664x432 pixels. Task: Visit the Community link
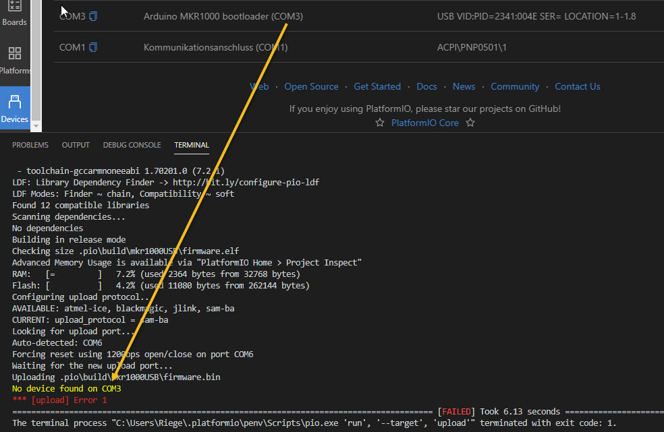[515, 86]
